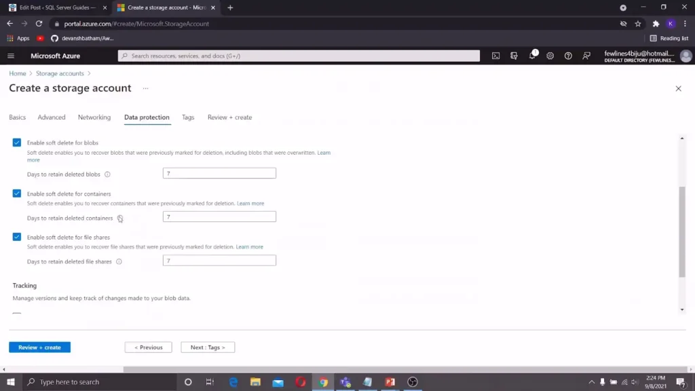Click the Days to retain deleted containers field
The image size is (695, 391).
219,217
